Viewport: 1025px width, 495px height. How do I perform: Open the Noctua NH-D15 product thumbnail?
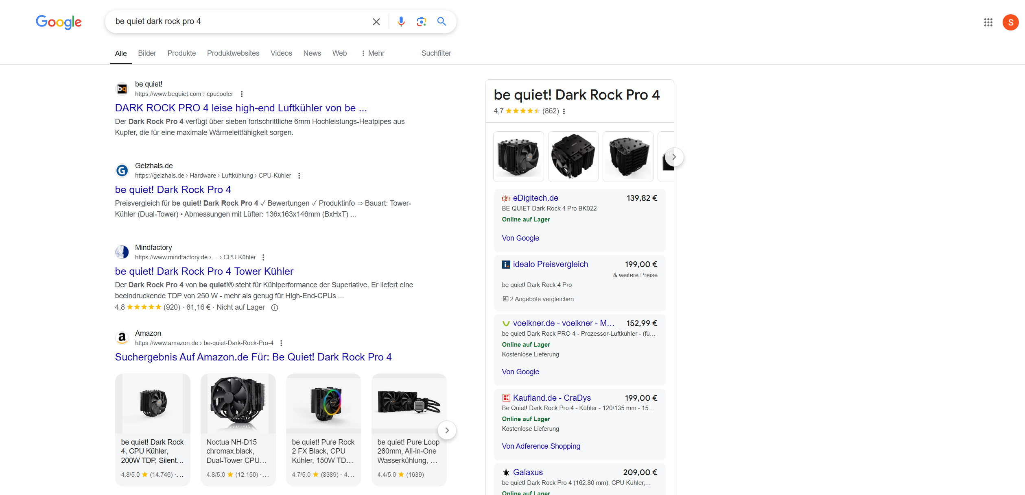[238, 404]
